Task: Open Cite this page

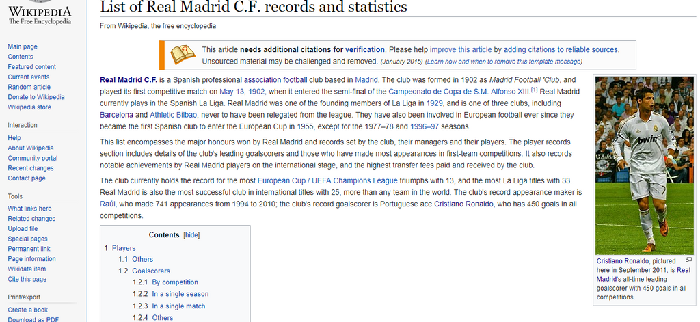Action: point(27,279)
